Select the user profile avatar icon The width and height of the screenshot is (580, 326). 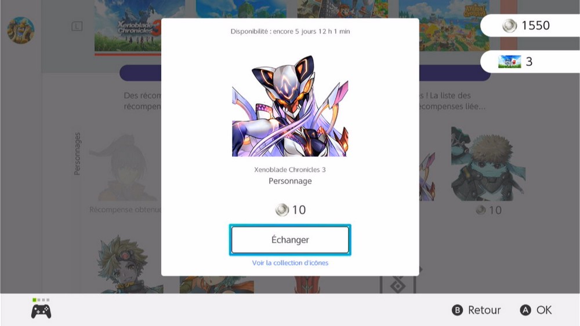[x=21, y=30]
